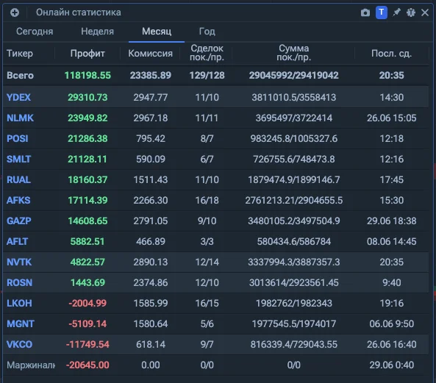Select the Маржинальная row label

pyautogui.click(x=31, y=365)
